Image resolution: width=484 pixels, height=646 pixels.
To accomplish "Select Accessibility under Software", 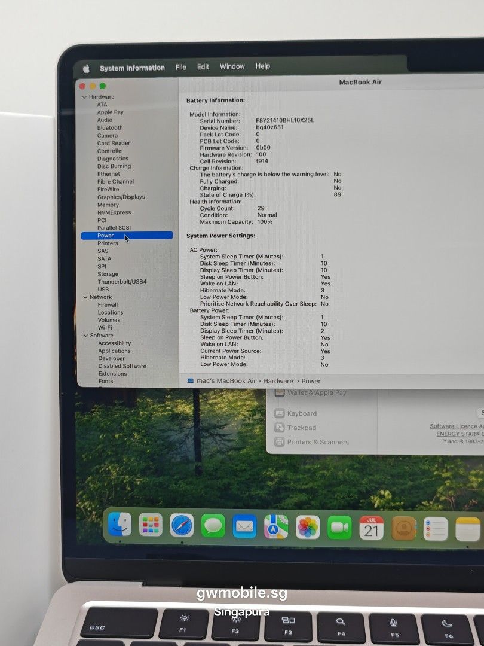I will (114, 343).
